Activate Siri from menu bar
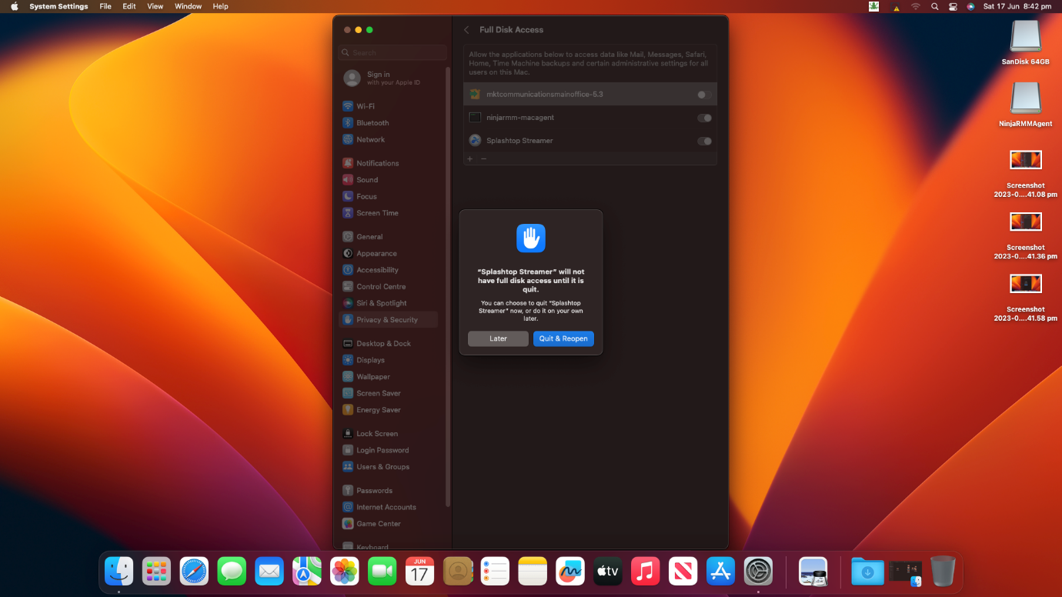 click(971, 6)
